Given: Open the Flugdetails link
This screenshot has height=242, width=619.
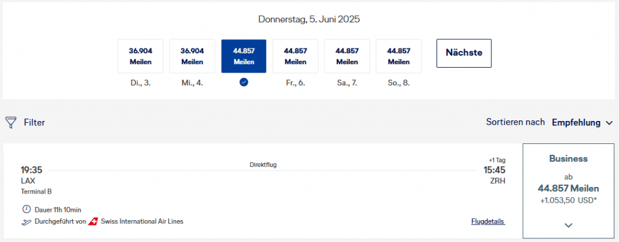Looking at the screenshot, I should 488,221.
